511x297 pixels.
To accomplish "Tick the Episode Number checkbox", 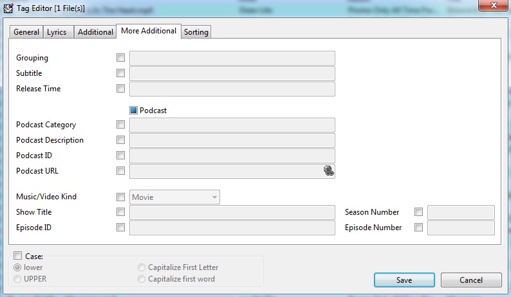I will pos(418,228).
